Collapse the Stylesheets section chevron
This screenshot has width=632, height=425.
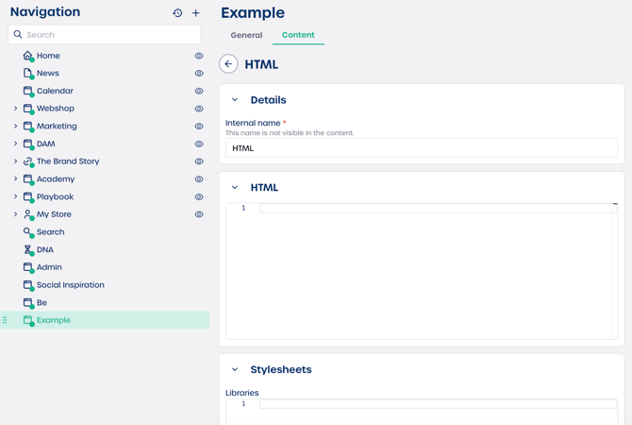click(235, 370)
